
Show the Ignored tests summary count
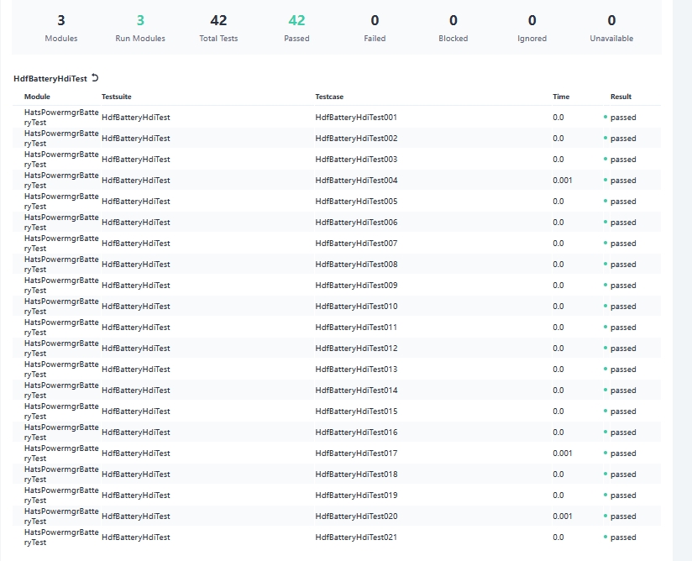[532, 21]
